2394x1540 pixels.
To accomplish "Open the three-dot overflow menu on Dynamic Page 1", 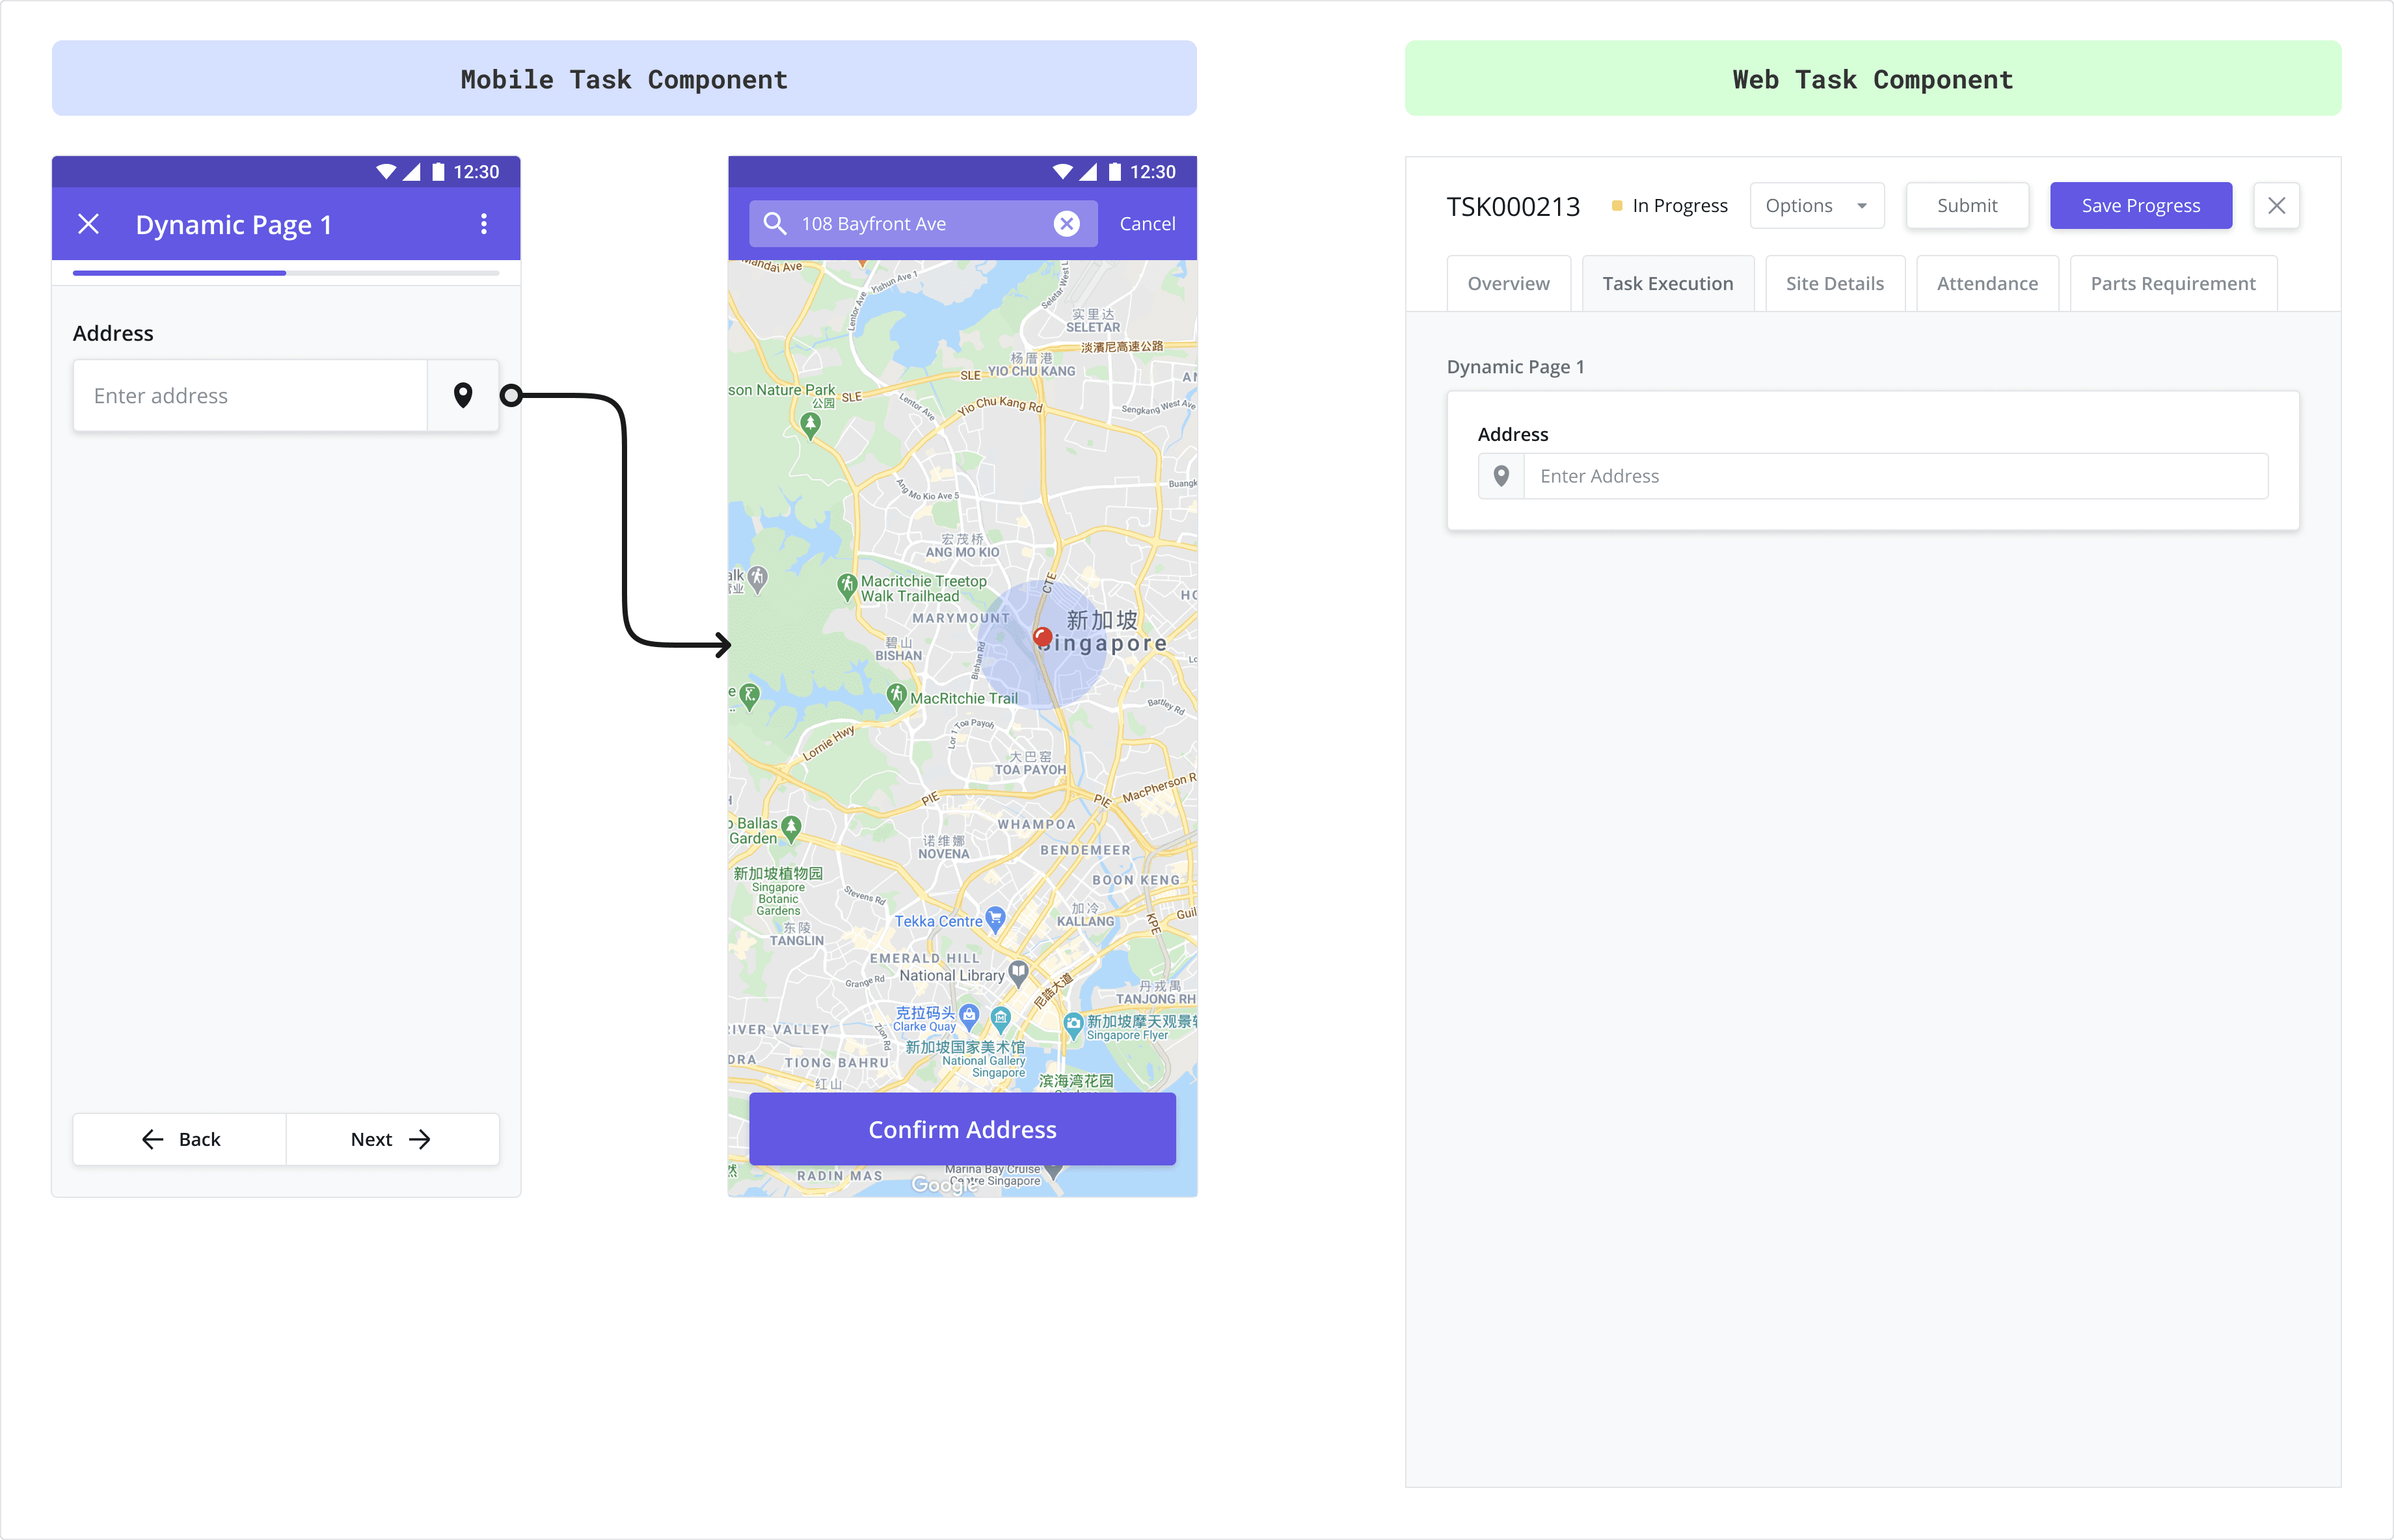I will (x=484, y=224).
